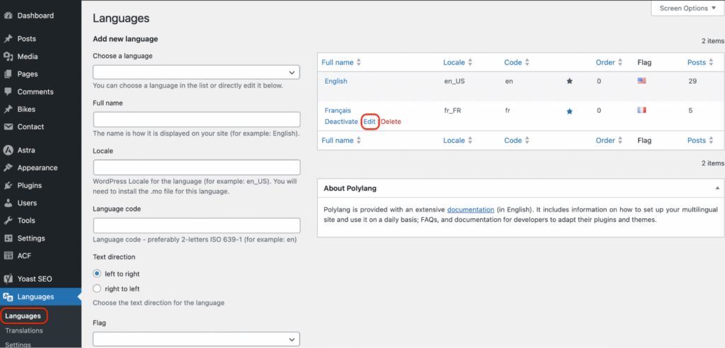The width and height of the screenshot is (725, 348).
Task: Set Français as default via blue star
Action: [570, 111]
